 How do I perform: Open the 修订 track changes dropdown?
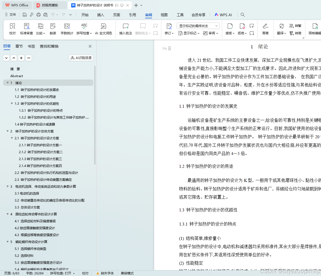point(169,33)
